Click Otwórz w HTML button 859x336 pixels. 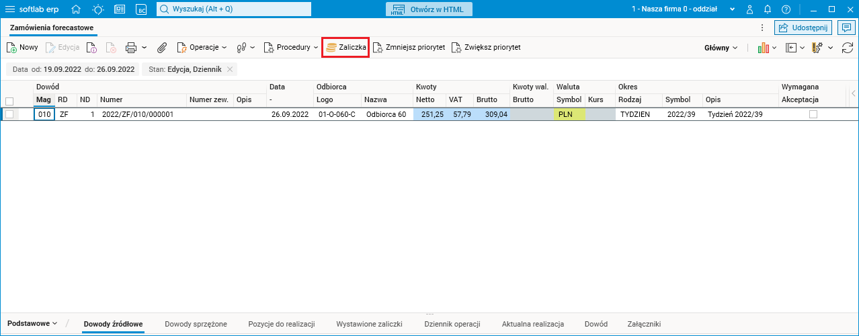point(429,9)
